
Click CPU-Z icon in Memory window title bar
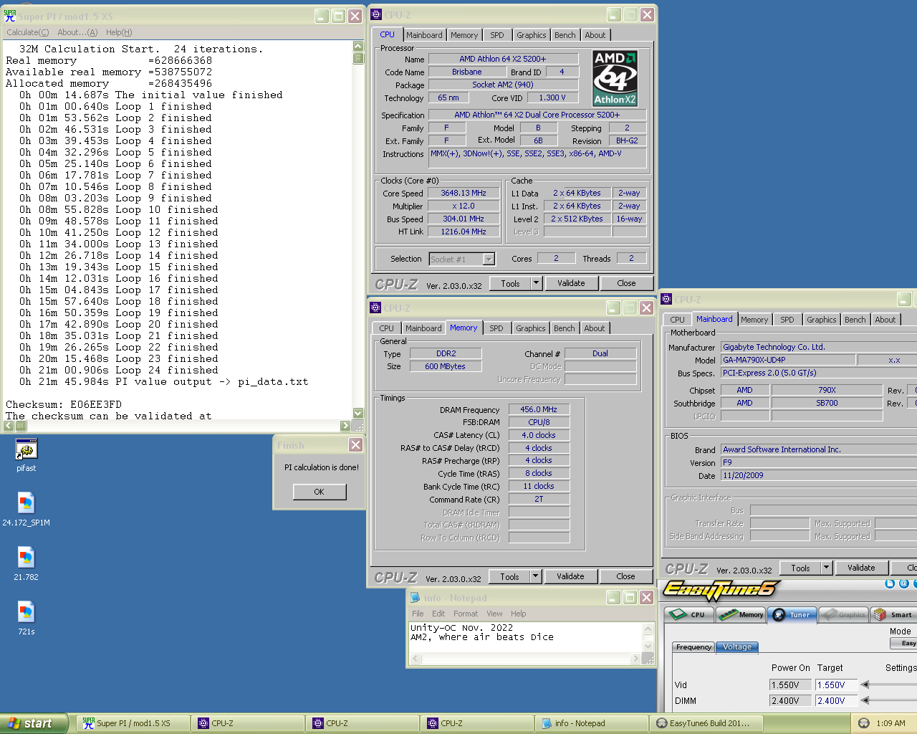[x=375, y=308]
